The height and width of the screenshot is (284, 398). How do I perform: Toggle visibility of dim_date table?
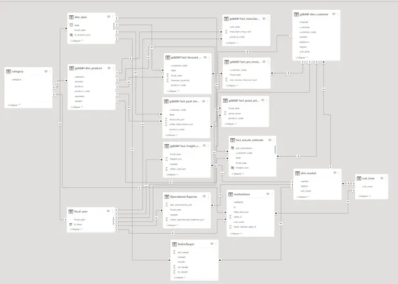[108, 17]
